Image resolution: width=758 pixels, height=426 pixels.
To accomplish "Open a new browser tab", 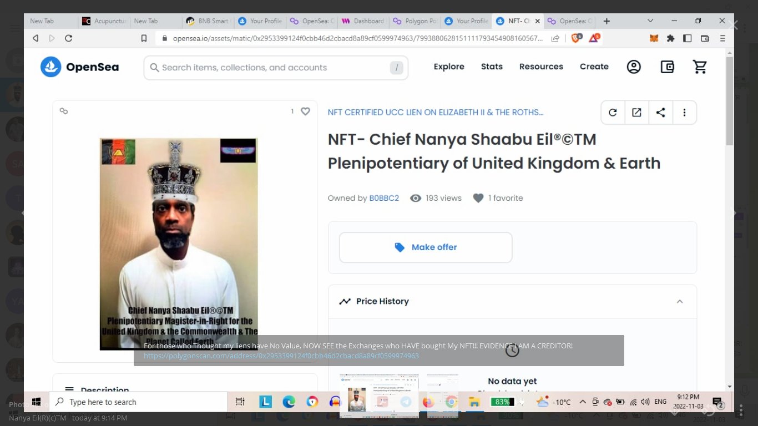I will [607, 21].
